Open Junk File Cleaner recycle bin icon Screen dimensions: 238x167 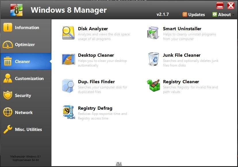coord(153,59)
